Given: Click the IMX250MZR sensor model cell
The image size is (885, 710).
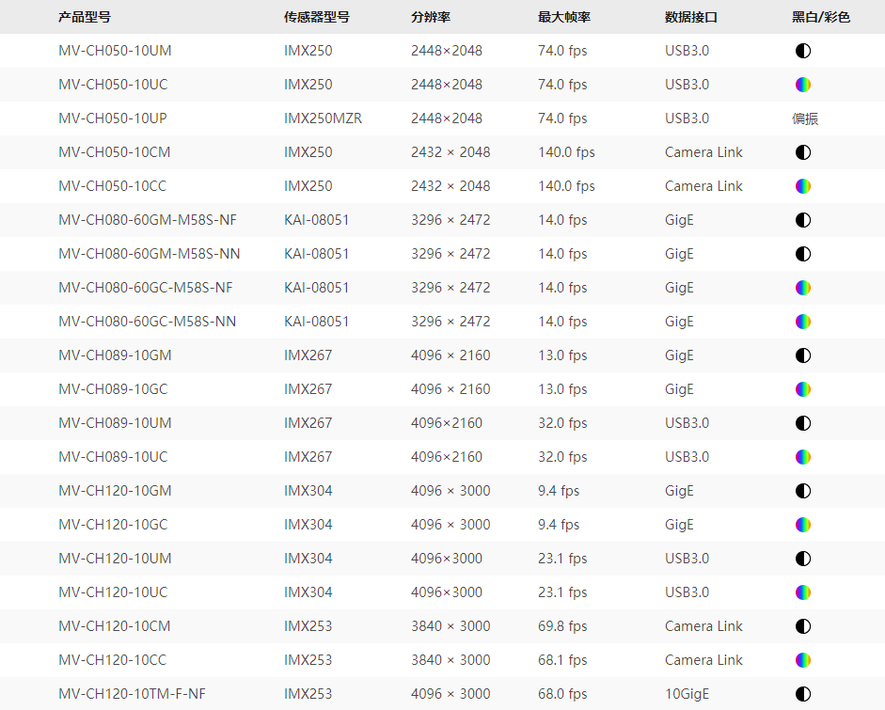Looking at the screenshot, I should [323, 118].
